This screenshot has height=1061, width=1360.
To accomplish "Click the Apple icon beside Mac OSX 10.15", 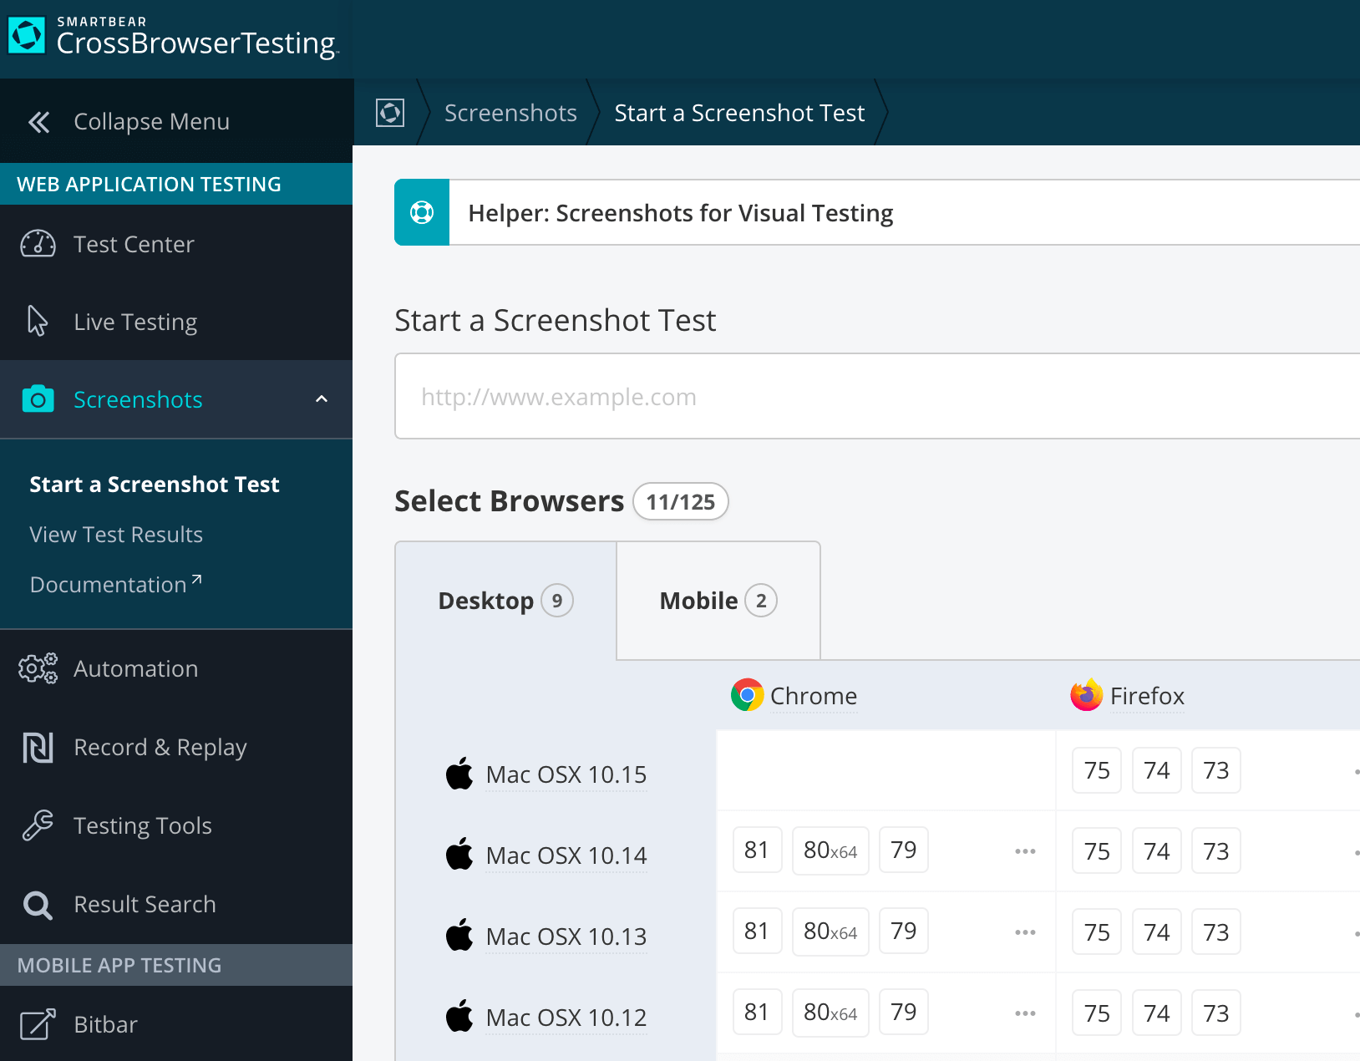I will pos(459,774).
